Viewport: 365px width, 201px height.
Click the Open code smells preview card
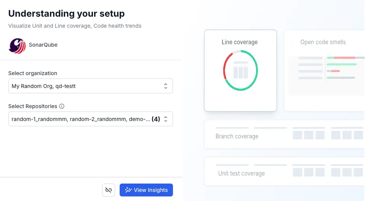click(x=324, y=71)
